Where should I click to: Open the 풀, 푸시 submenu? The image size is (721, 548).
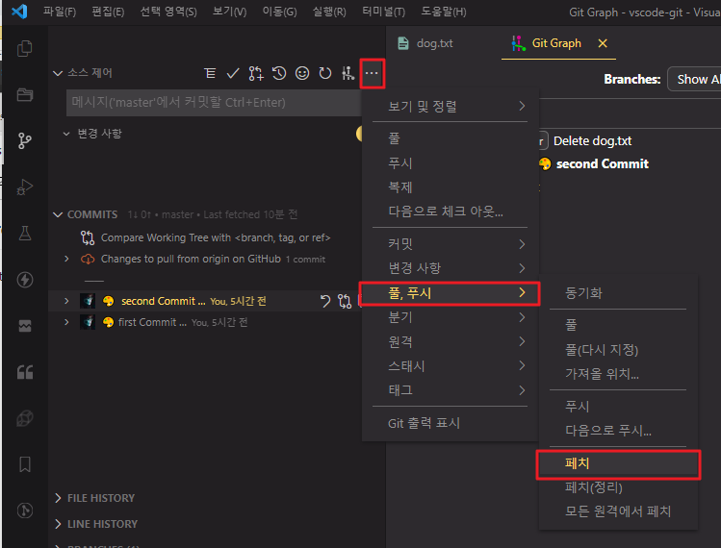point(450,293)
